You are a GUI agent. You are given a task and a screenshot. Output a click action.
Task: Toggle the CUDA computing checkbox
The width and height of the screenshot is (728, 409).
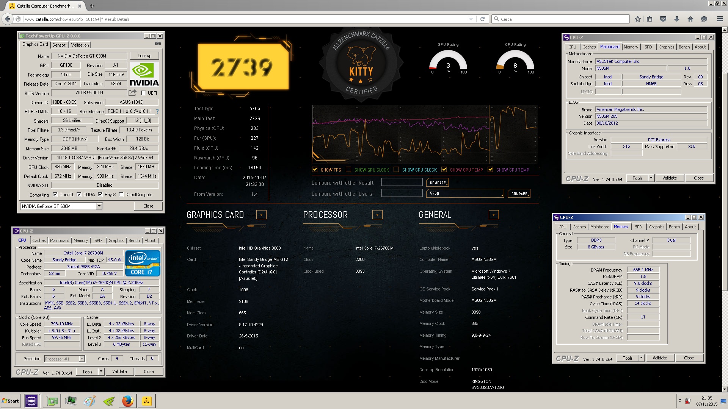[x=79, y=195]
